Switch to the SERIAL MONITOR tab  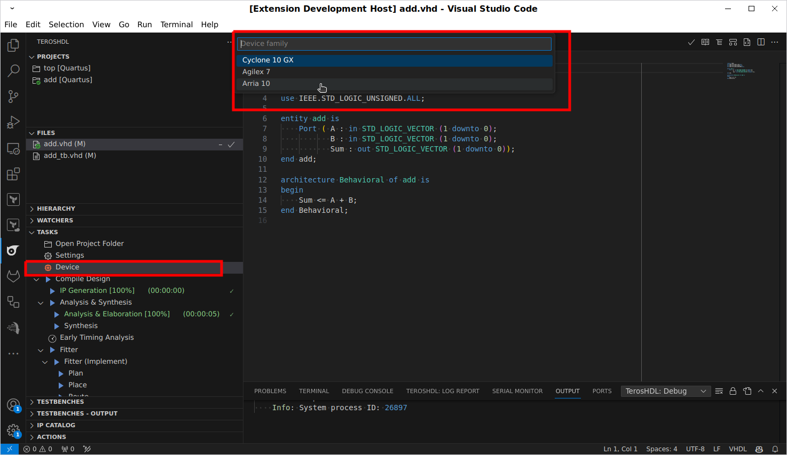(517, 391)
